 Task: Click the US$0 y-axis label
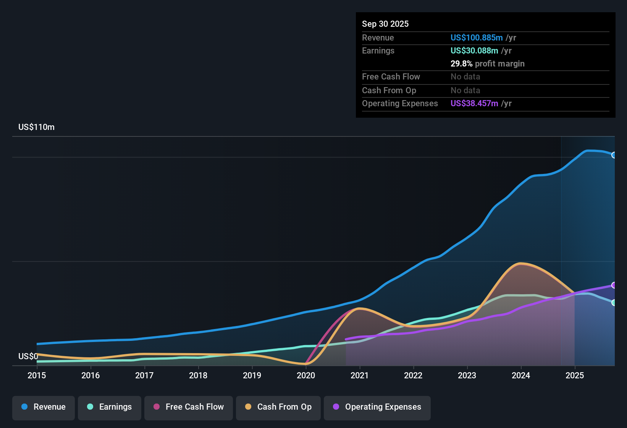coord(28,357)
